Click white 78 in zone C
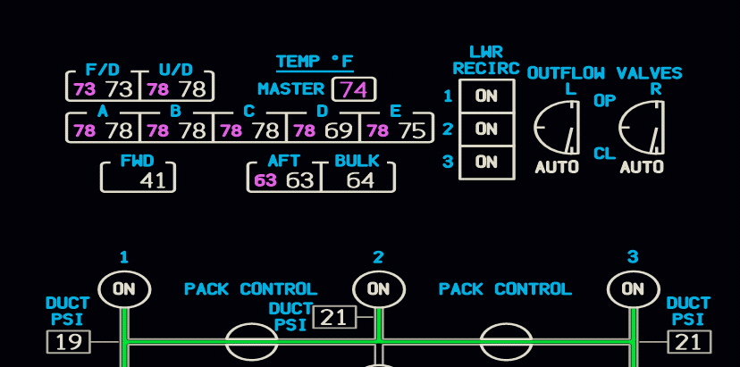Viewport: 740px width, 367px height. [x=265, y=130]
